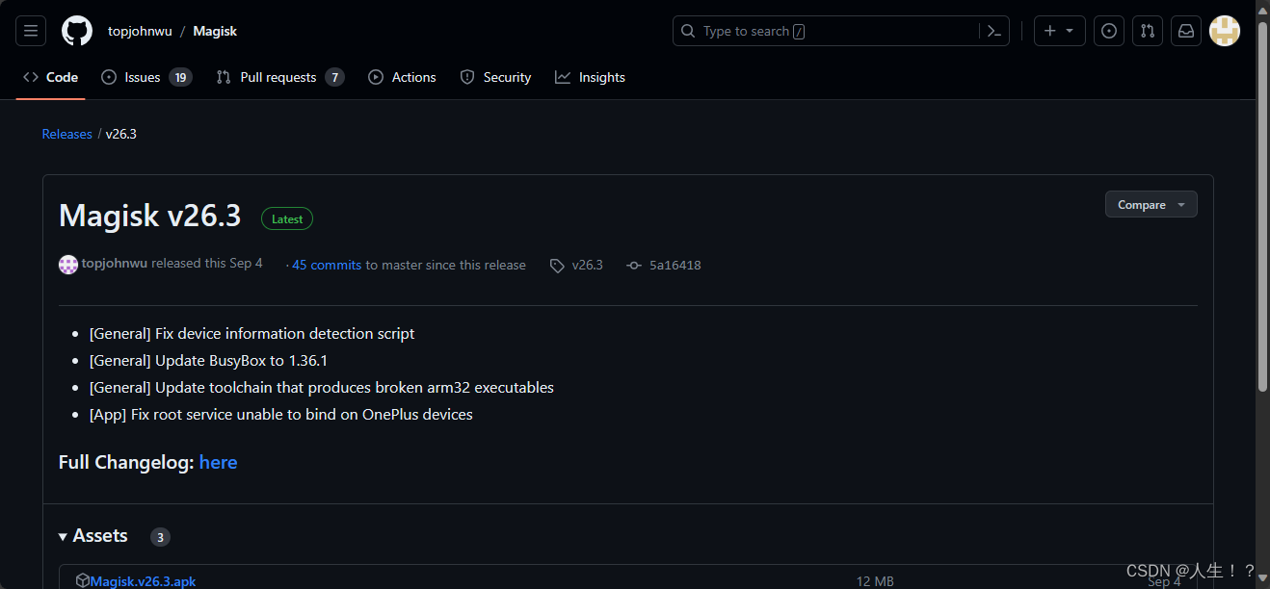Click the Issues count badge 19
Image resolution: width=1270 pixels, height=589 pixels.
pos(180,77)
